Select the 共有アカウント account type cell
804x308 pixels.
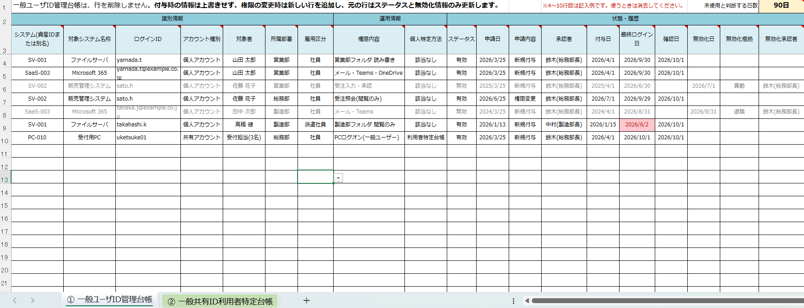point(202,138)
